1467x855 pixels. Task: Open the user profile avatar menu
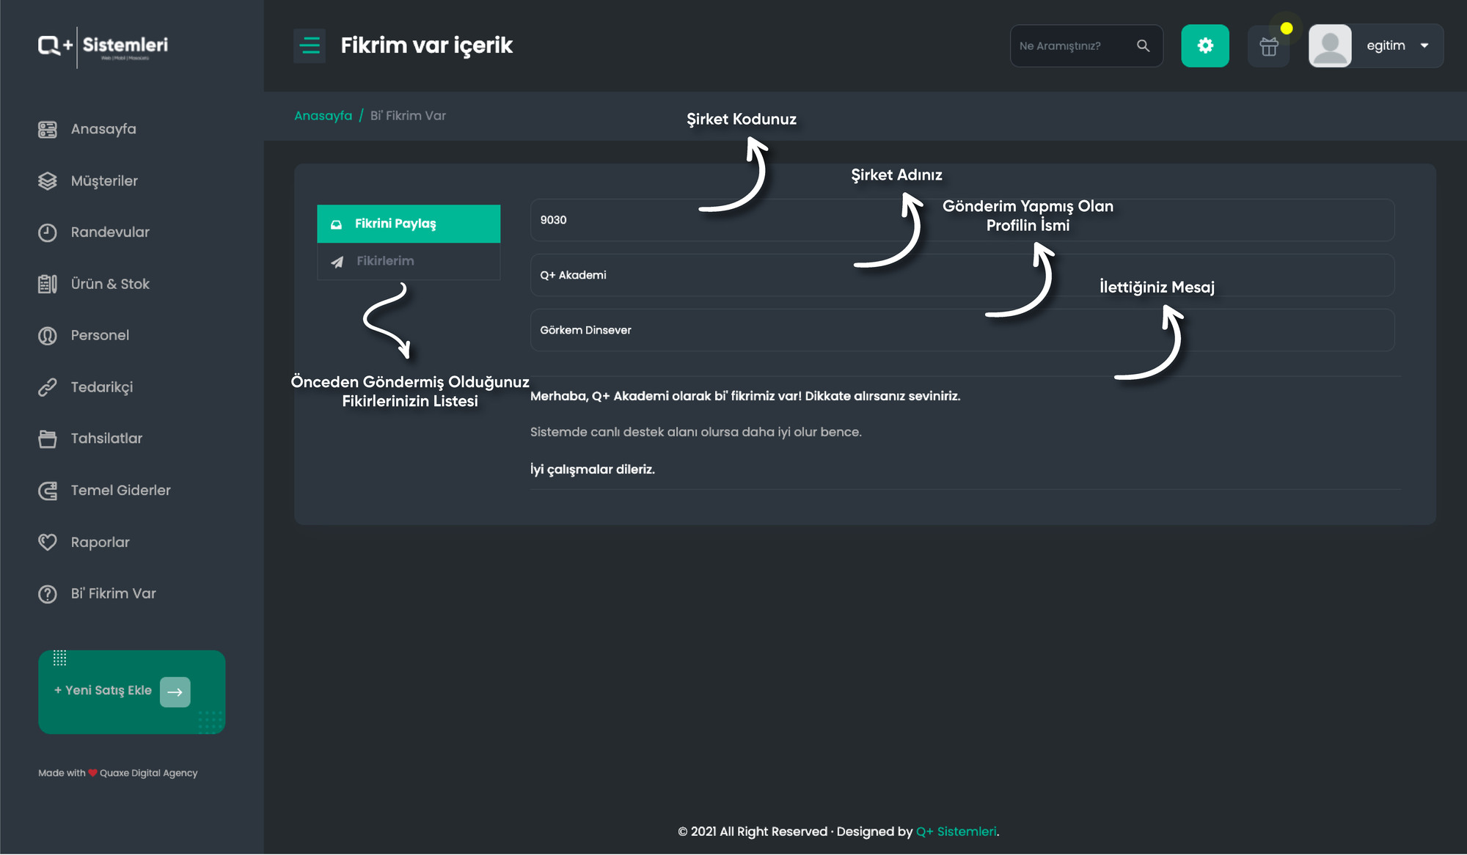1330,45
